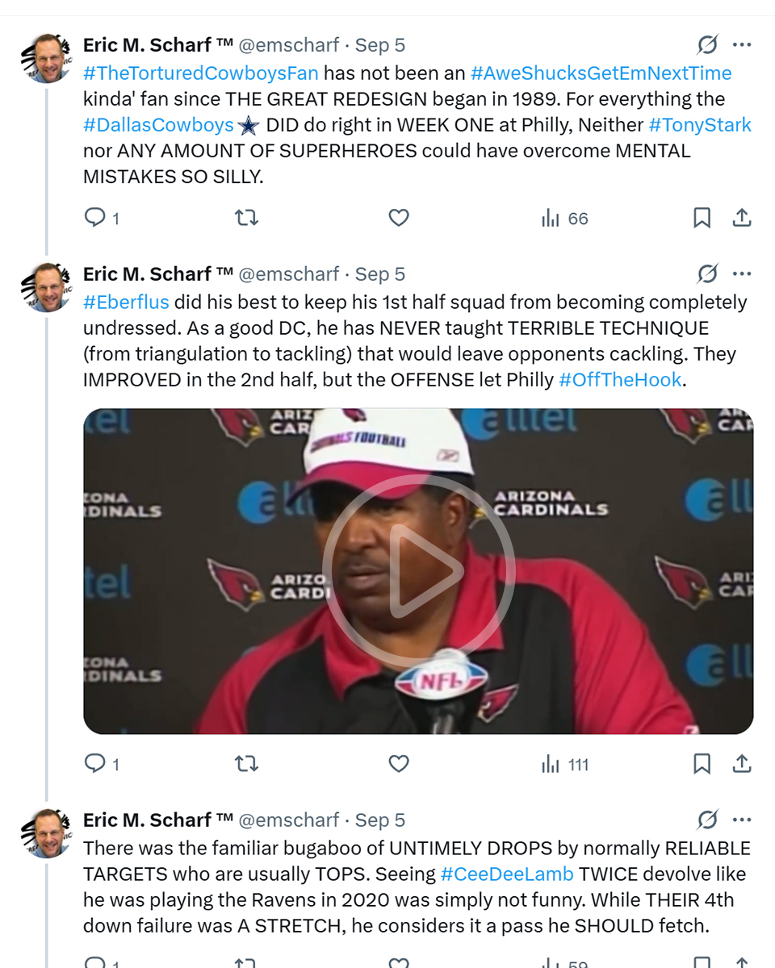This screenshot has height=968, width=775.
Task: View analytics showing 111 views
Action: point(565,764)
